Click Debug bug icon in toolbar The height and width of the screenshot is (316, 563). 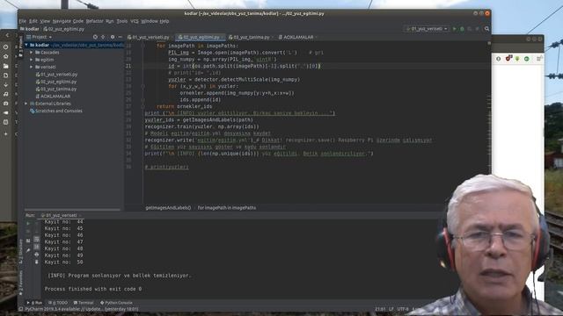[x=462, y=29]
